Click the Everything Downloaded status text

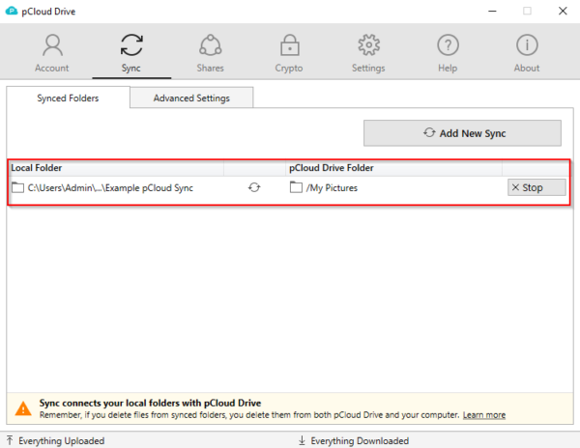tap(360, 440)
